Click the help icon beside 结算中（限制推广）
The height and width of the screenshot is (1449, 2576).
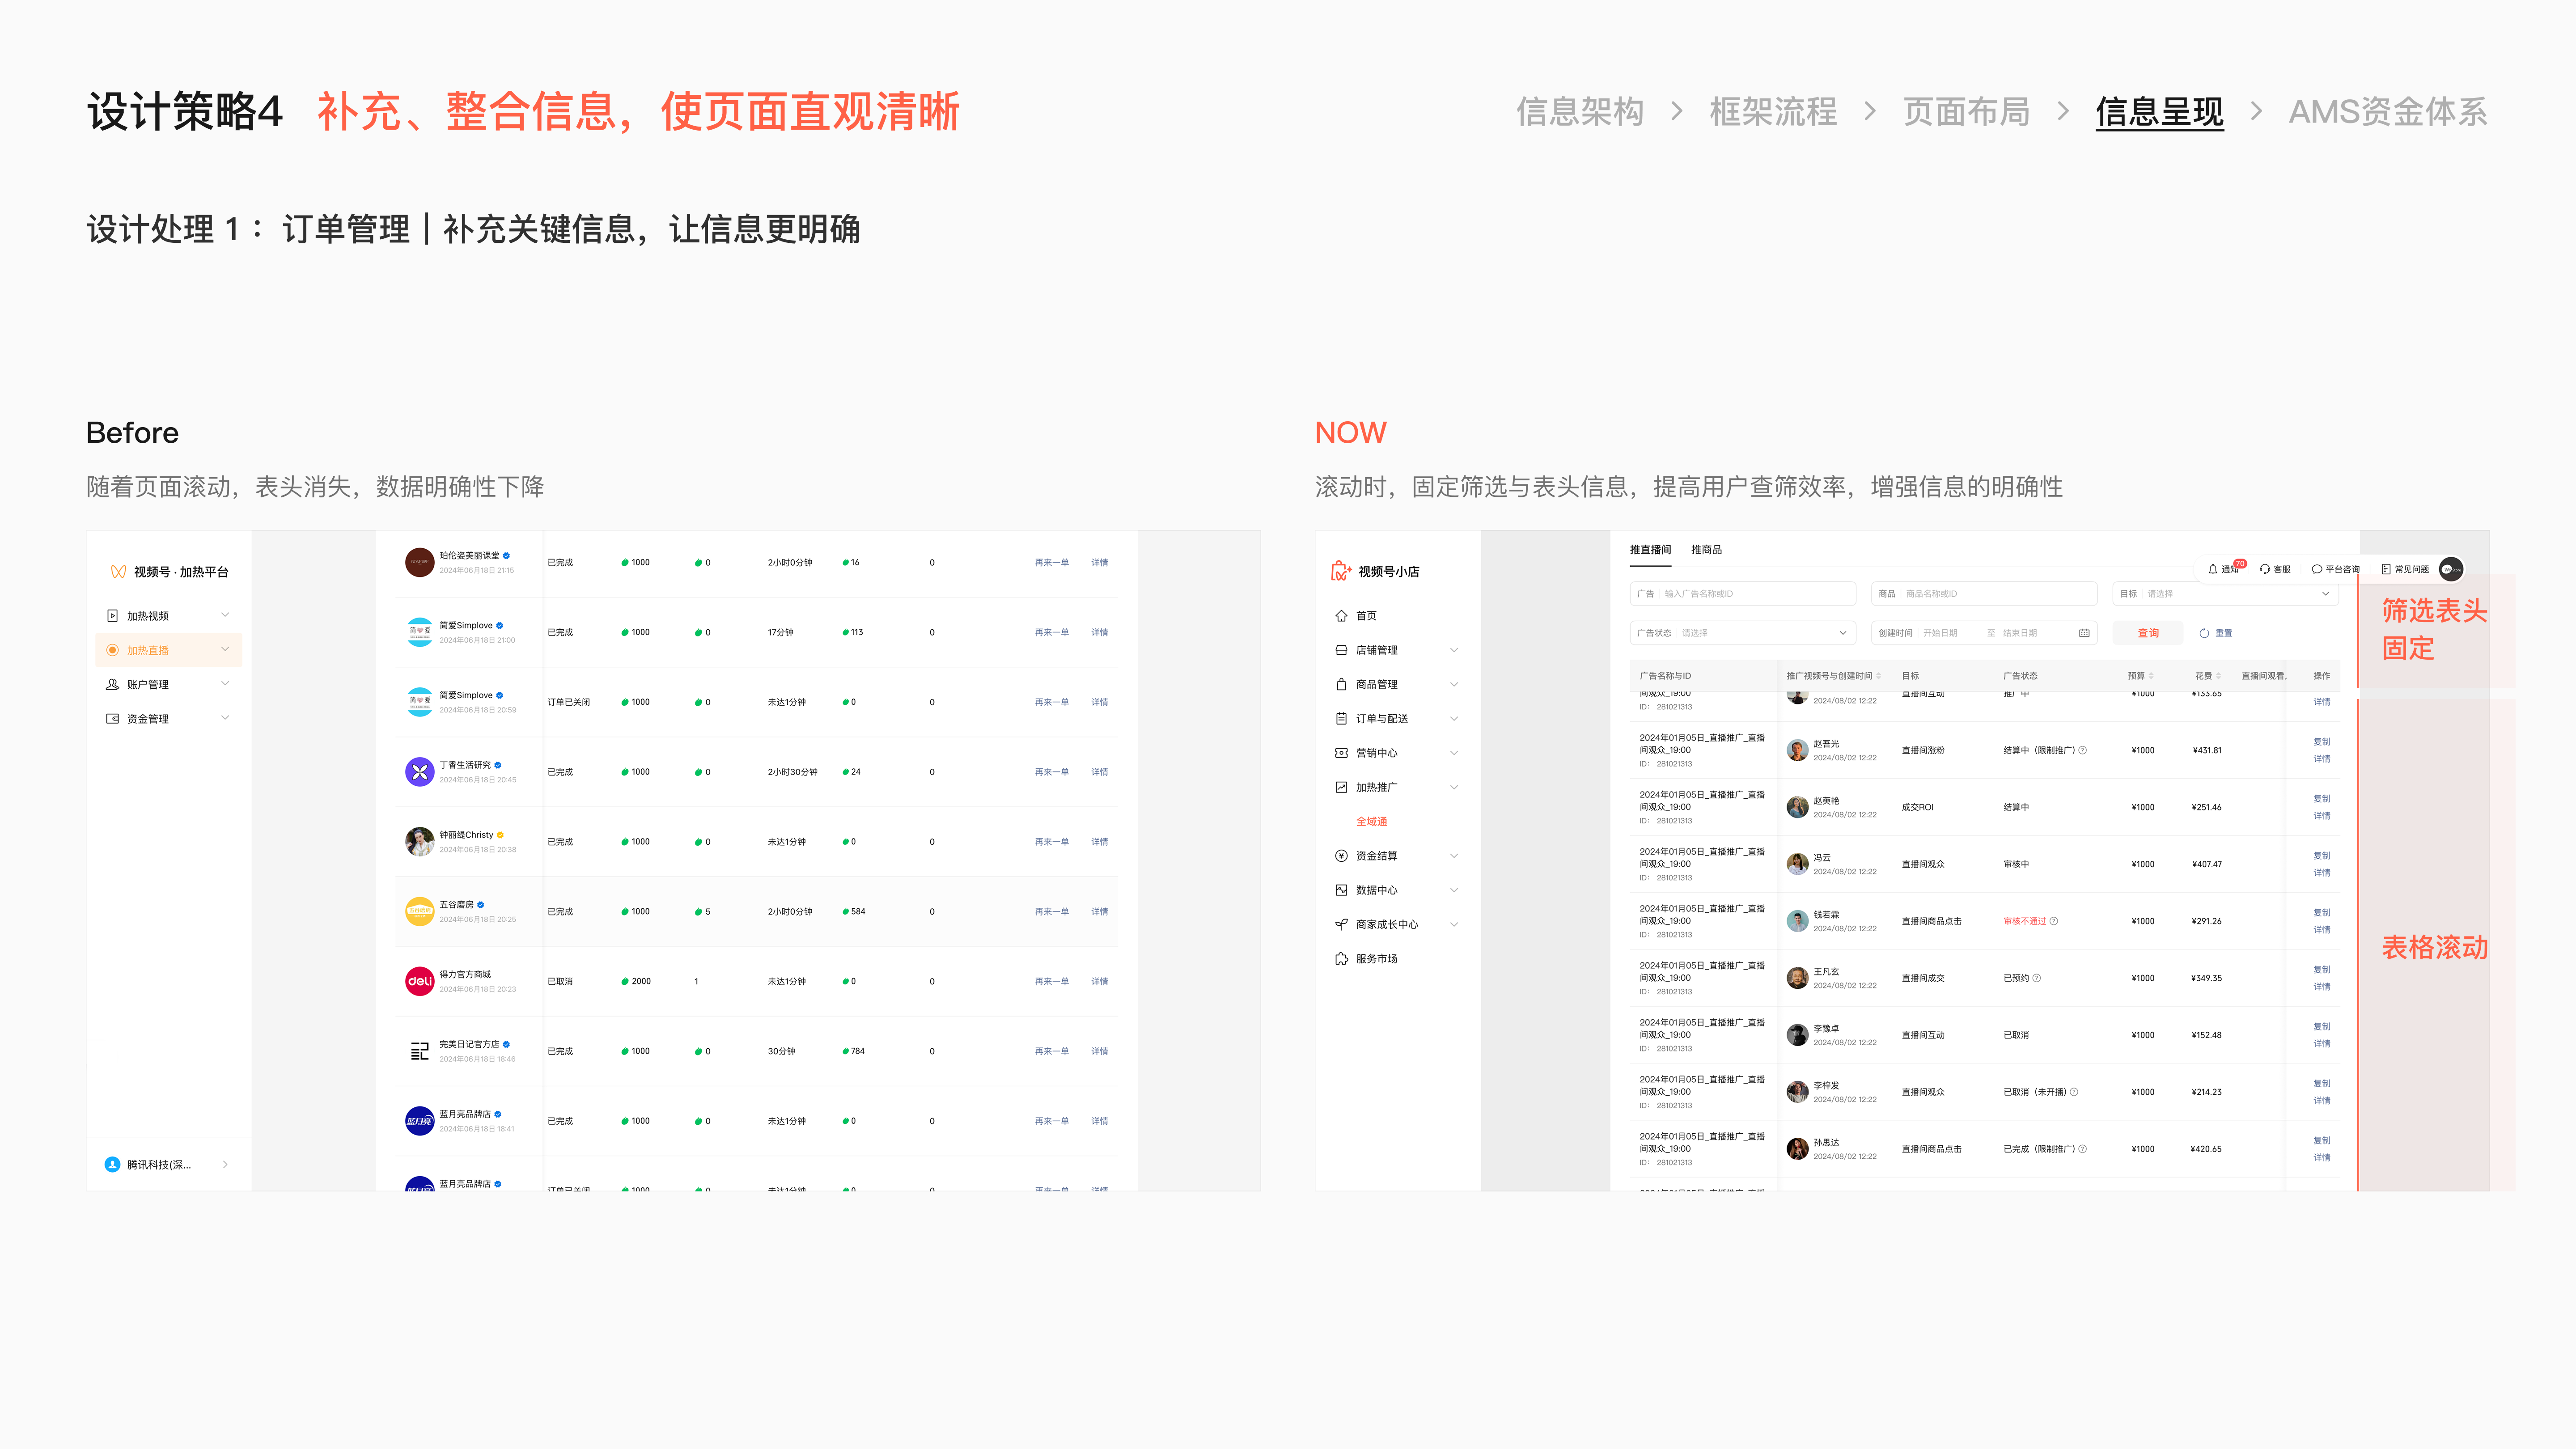point(2083,750)
